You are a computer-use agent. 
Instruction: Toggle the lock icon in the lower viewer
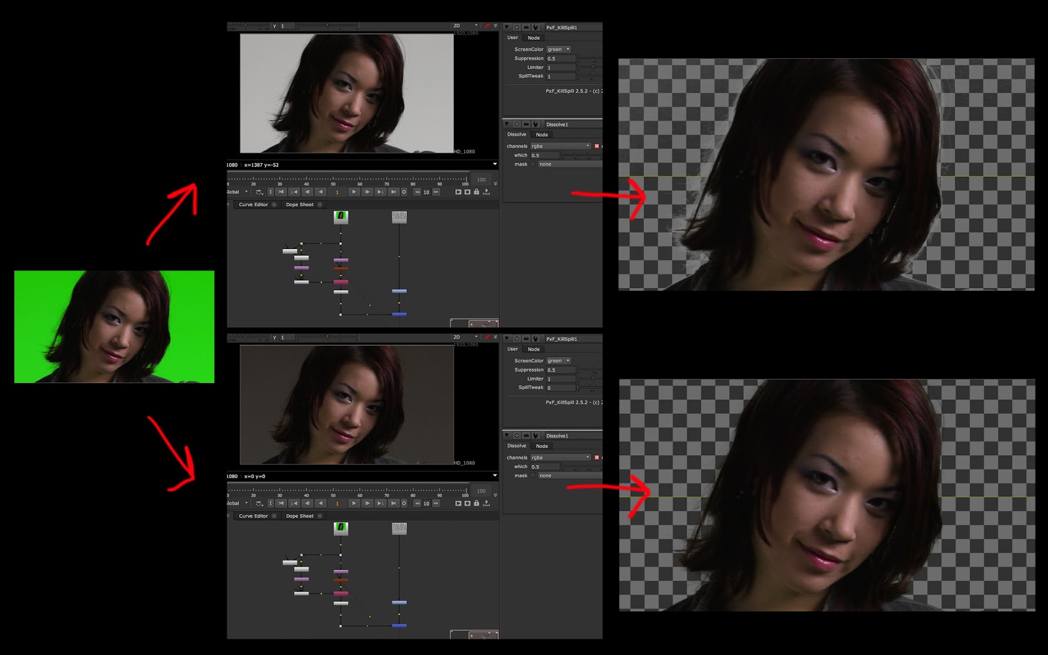476,503
